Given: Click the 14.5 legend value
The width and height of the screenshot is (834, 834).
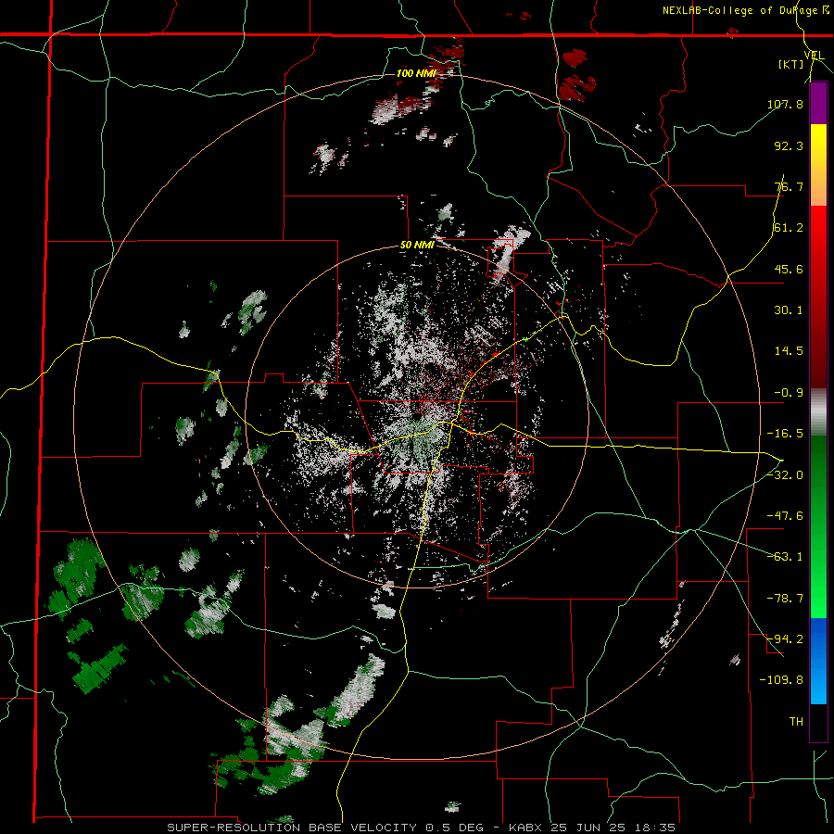Looking at the screenshot, I should coord(789,351).
